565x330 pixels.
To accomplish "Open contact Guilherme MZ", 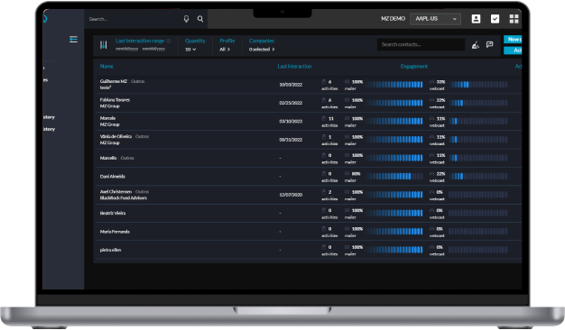I will tap(114, 81).
